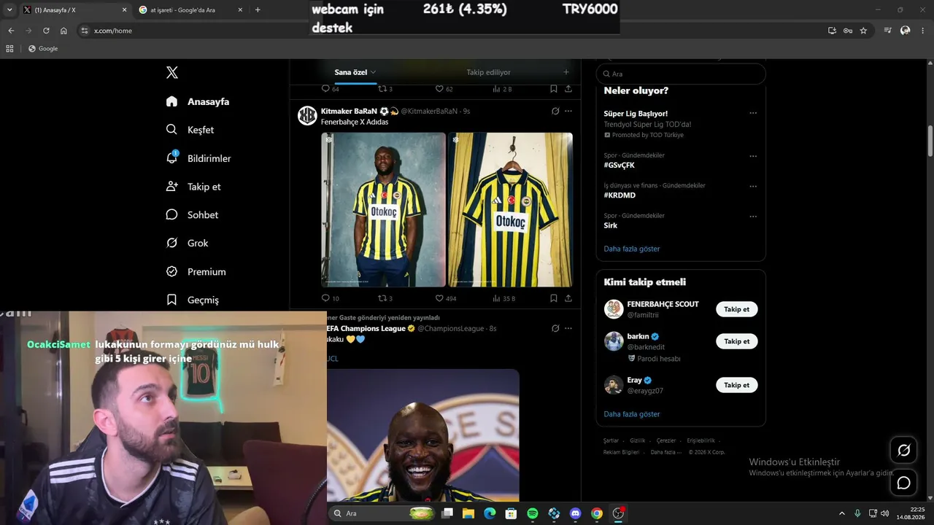Open the #GSvÇFK trending topic
The image size is (934, 525).
(x=620, y=165)
